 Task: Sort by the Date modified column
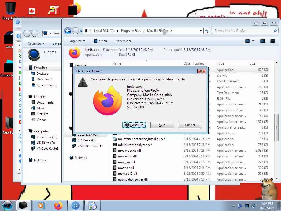(x=194, y=63)
